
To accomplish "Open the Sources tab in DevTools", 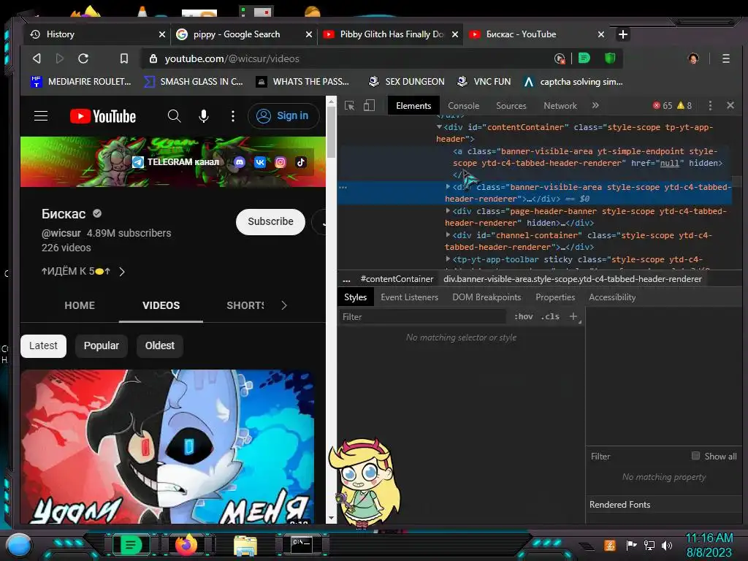I will pos(511,106).
